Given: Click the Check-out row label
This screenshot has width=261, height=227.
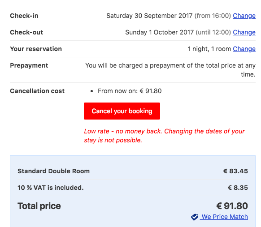Looking at the screenshot, I should point(26,32).
